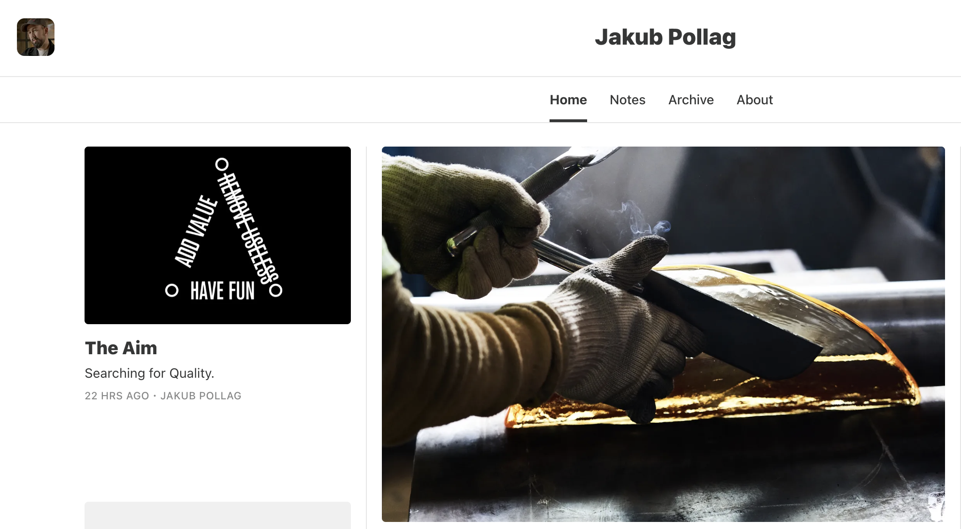Image resolution: width=961 pixels, height=529 pixels.
Task: Click the 22 HRS AGO timestamp
Action: click(x=117, y=396)
